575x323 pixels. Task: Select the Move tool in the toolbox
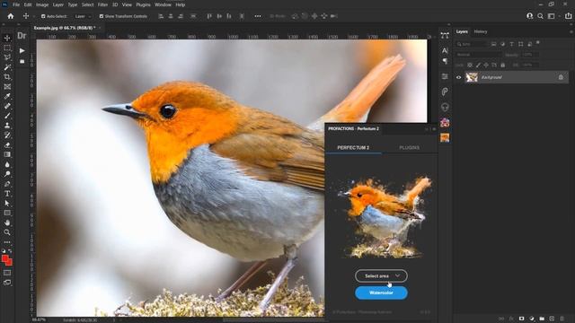coord(7,38)
